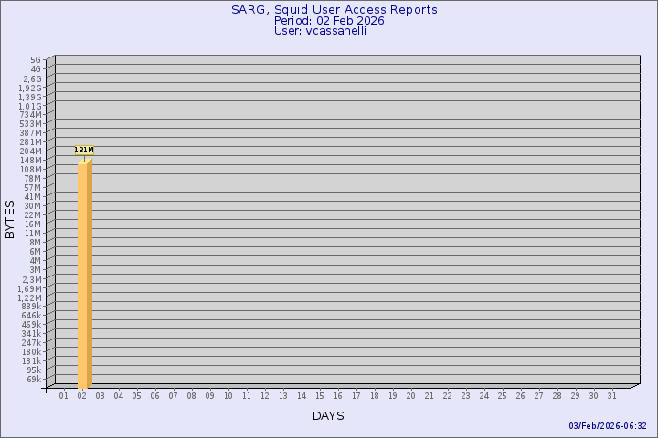Click the DAYS x-axis title
Screen dimensions: 658x438
pos(328,416)
